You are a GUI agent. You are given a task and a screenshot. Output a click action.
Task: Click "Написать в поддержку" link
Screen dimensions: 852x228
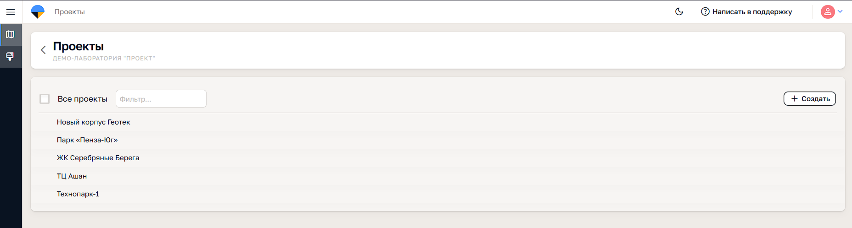tap(752, 12)
